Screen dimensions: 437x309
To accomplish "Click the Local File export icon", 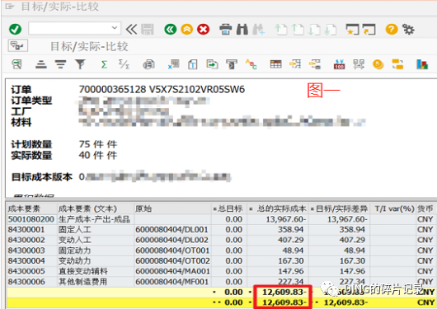I will coord(212,64).
